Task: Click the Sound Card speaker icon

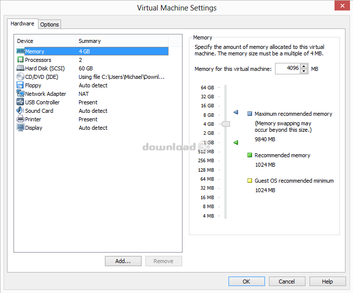Action: coord(20,111)
